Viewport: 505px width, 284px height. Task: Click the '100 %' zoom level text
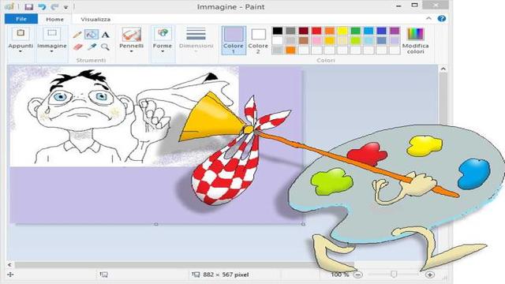[340, 275]
